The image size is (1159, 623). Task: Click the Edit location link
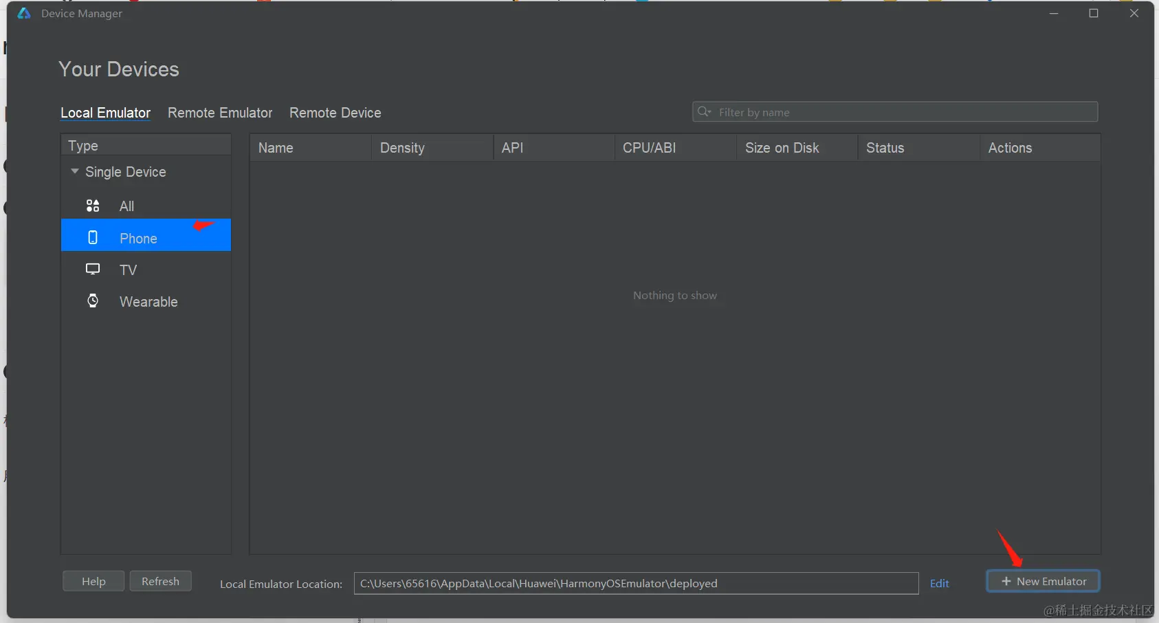coord(939,583)
